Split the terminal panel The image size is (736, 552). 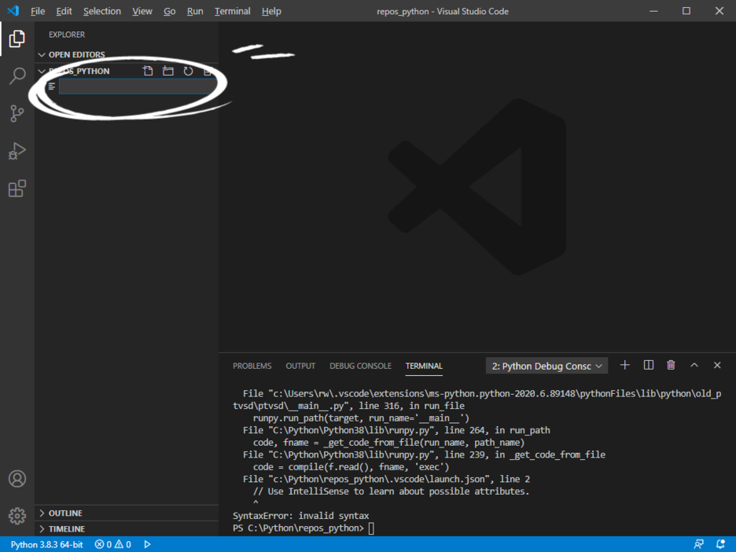[x=648, y=365]
